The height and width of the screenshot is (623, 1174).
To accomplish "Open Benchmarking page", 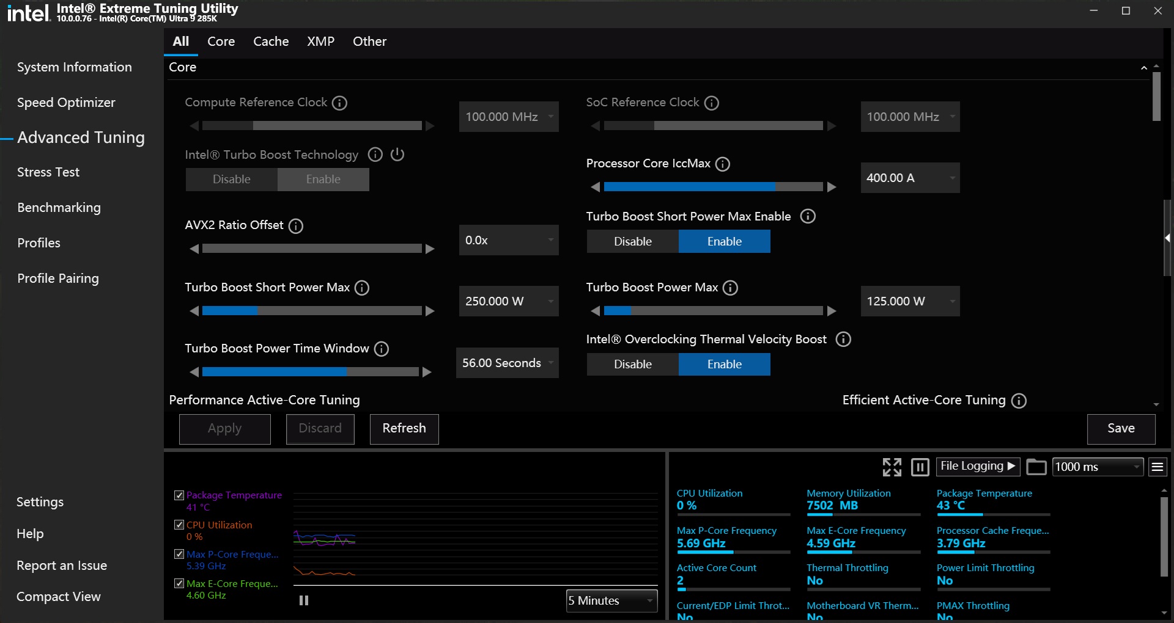I will (59, 208).
